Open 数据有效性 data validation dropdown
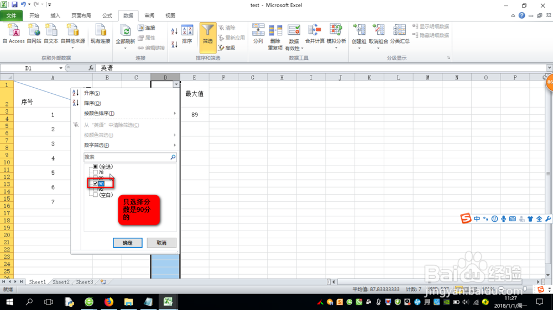The width and height of the screenshot is (553, 310). pyautogui.click(x=302, y=48)
